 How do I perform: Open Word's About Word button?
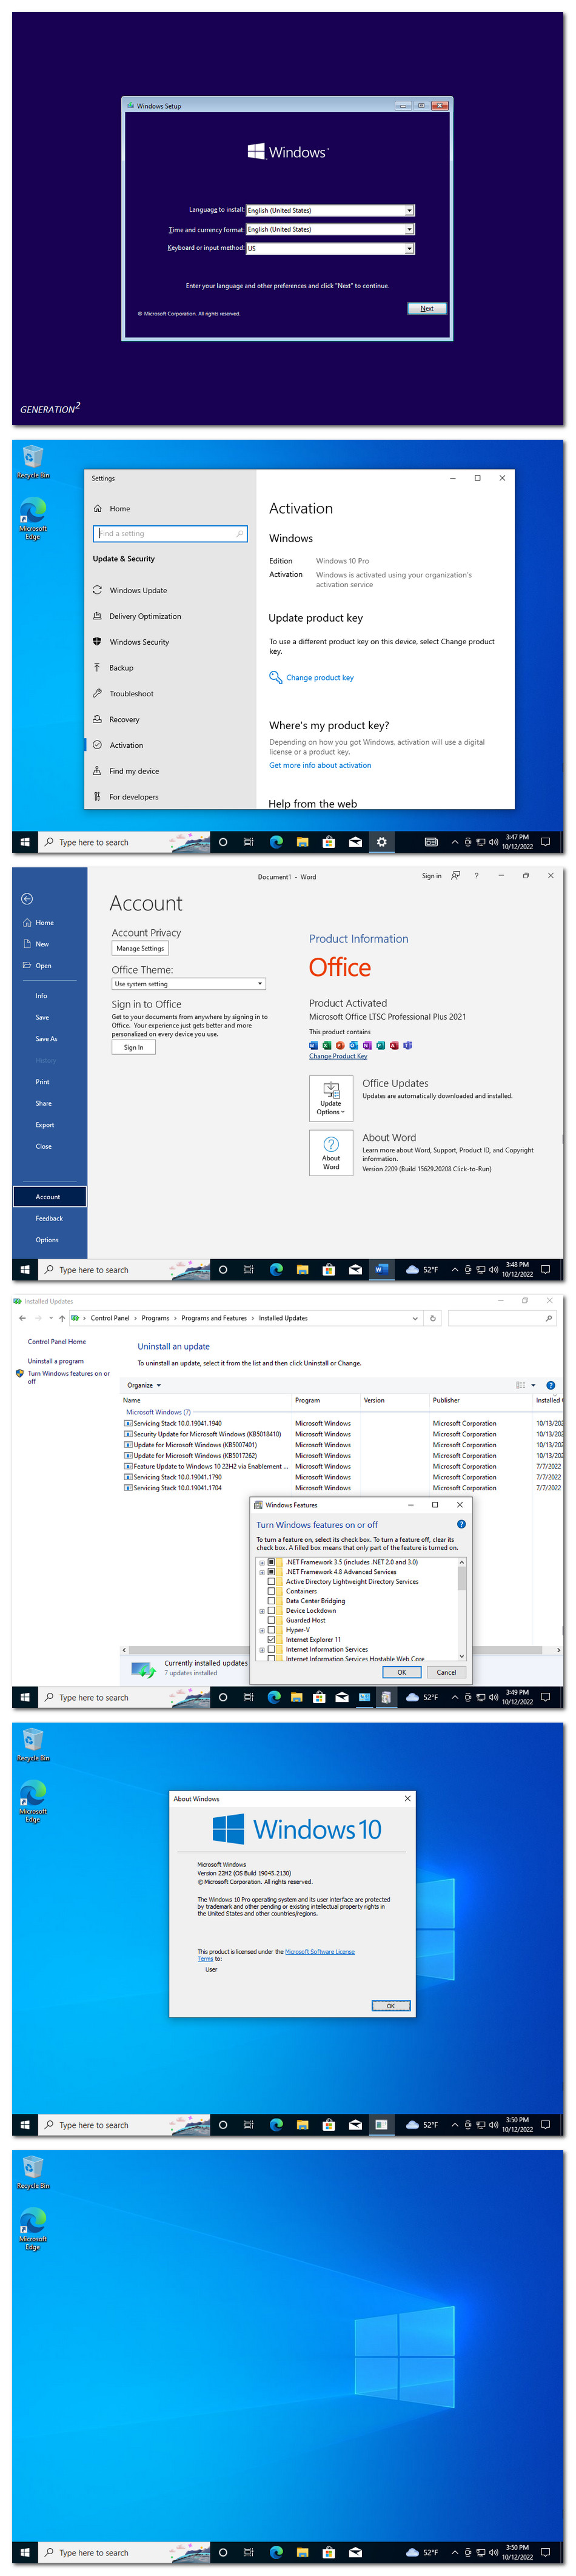(x=331, y=1153)
